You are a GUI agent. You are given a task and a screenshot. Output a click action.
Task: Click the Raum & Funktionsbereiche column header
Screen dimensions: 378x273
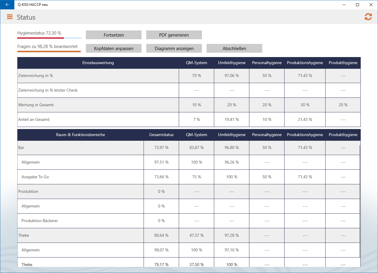pos(81,135)
